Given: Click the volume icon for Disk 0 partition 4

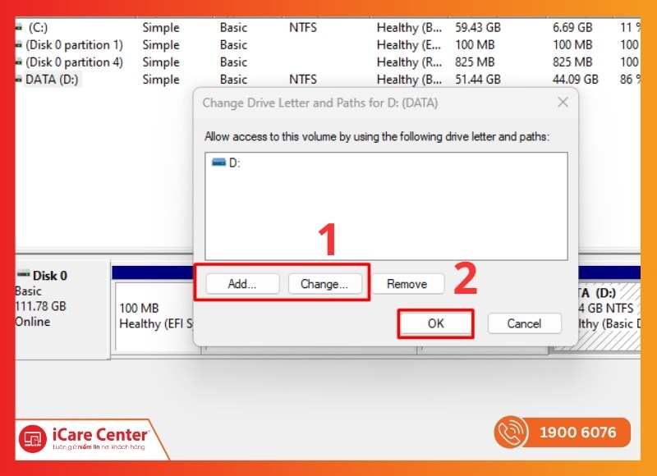Looking at the screenshot, I should (18, 62).
